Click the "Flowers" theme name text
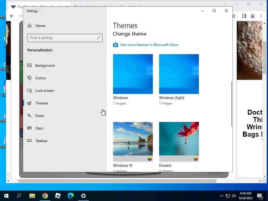 [165, 165]
